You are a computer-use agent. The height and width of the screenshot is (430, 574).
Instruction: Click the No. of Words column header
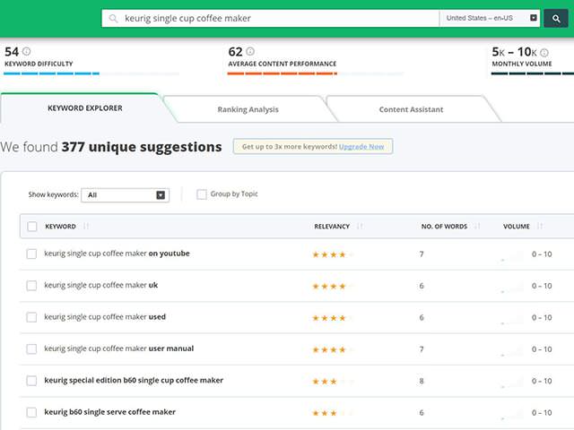point(444,227)
